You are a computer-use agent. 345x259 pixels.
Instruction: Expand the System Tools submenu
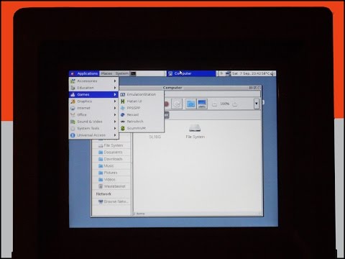tap(93, 128)
